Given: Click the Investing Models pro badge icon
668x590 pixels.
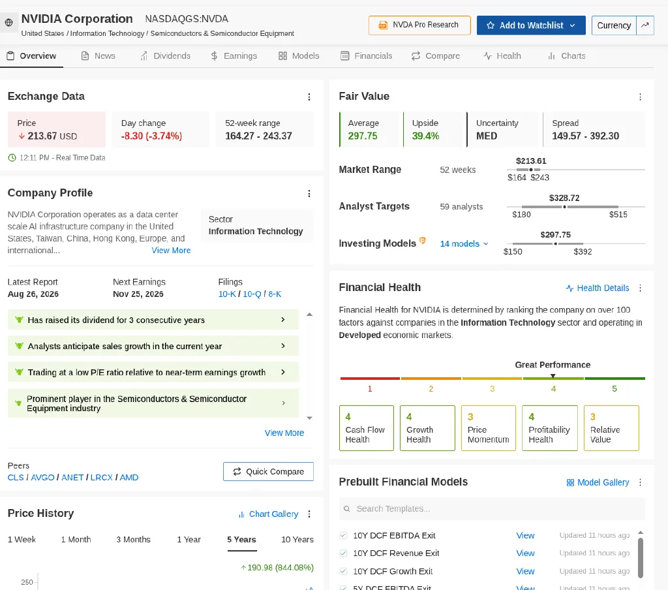Looking at the screenshot, I should [x=422, y=240].
